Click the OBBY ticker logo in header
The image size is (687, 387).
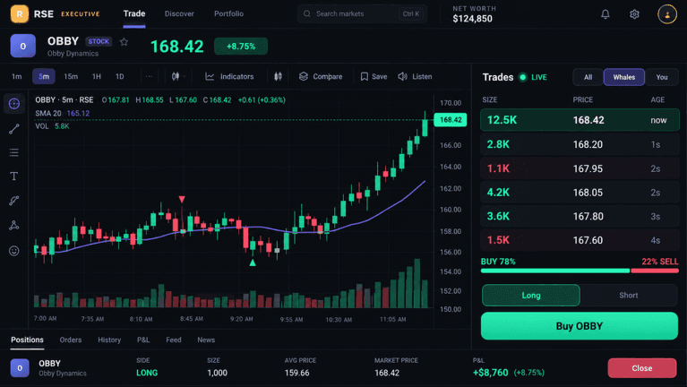[x=22, y=46]
